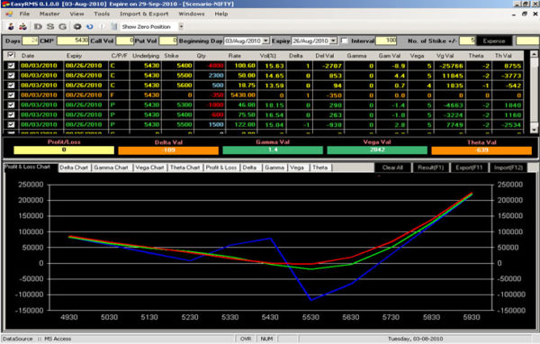Click the gear settings toolbar icon
540x344 pixels.
(x=77, y=26)
